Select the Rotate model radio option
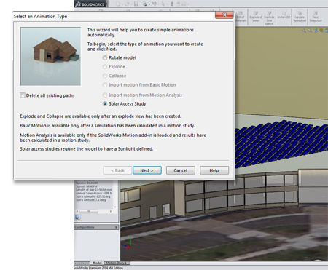This screenshot has width=328, height=270. pyautogui.click(x=105, y=57)
